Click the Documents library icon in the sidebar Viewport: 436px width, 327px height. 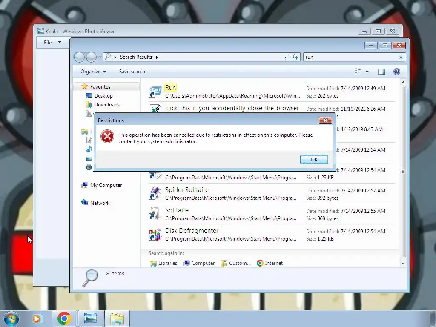tap(89, 140)
